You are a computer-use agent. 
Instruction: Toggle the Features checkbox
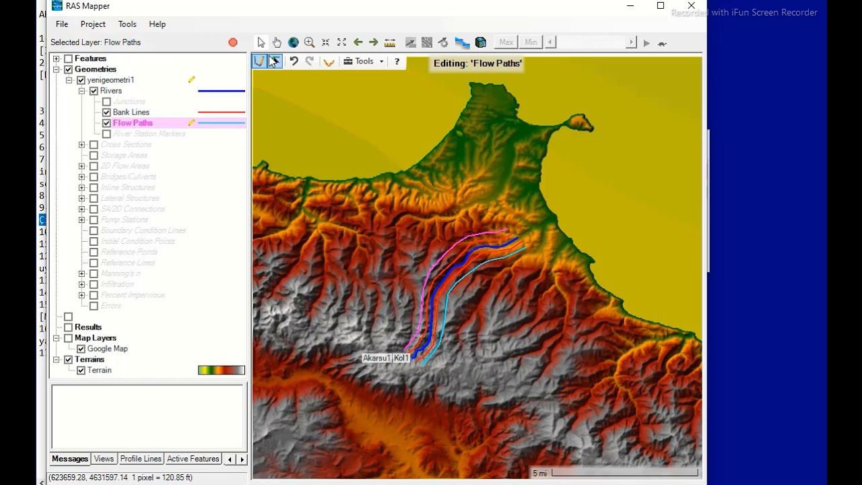68,59
